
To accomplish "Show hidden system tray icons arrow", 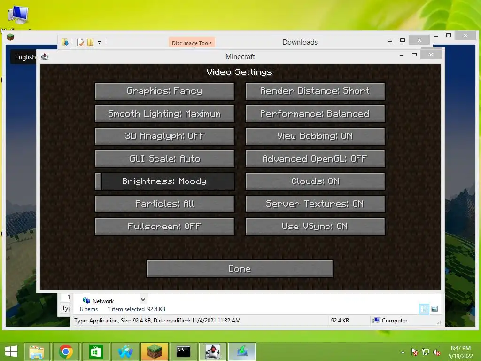I will click(403, 352).
